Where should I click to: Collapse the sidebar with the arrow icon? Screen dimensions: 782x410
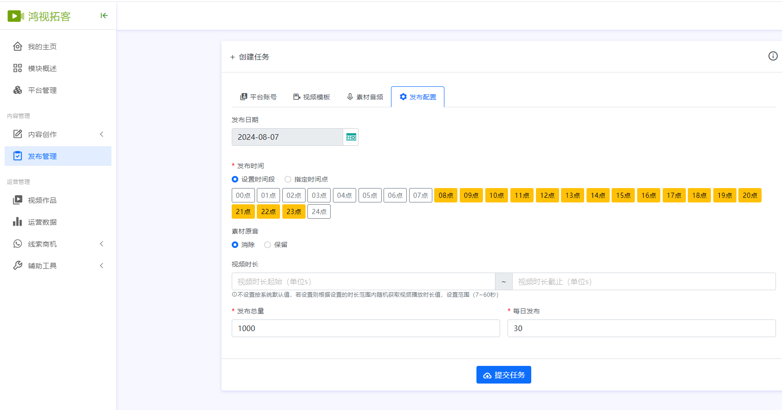click(x=104, y=16)
